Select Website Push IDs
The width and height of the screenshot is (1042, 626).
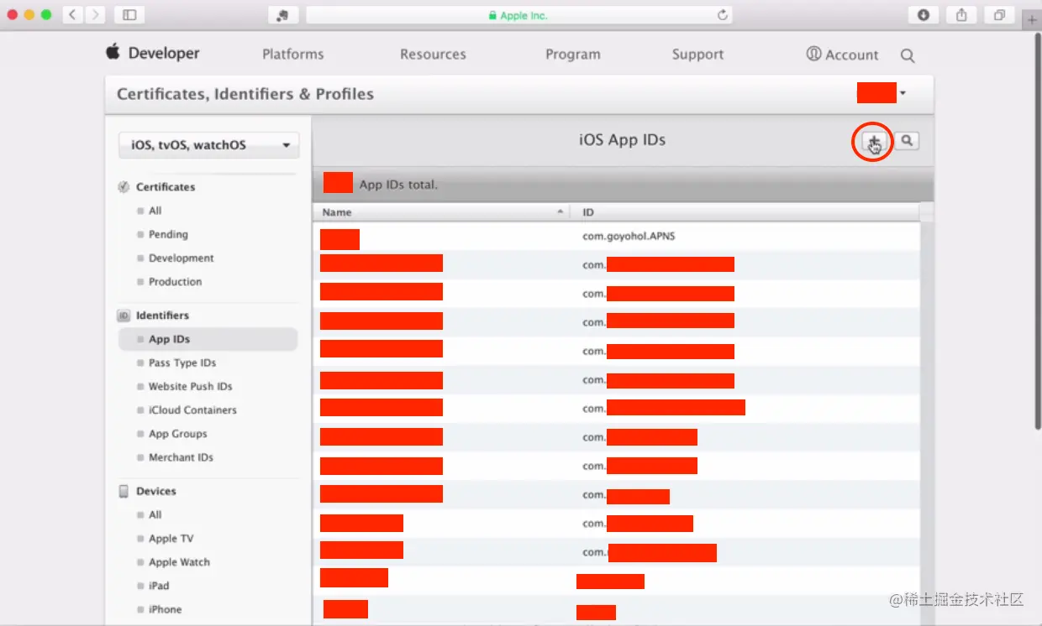coord(190,386)
